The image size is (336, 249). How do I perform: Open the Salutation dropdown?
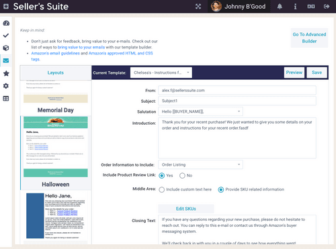pos(200,111)
